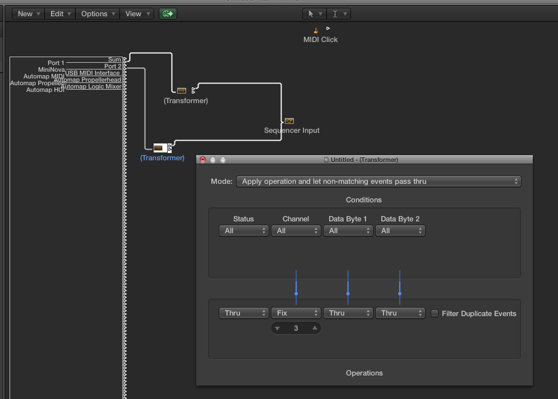Select the highlighted lower Transformer object icon

click(x=159, y=148)
